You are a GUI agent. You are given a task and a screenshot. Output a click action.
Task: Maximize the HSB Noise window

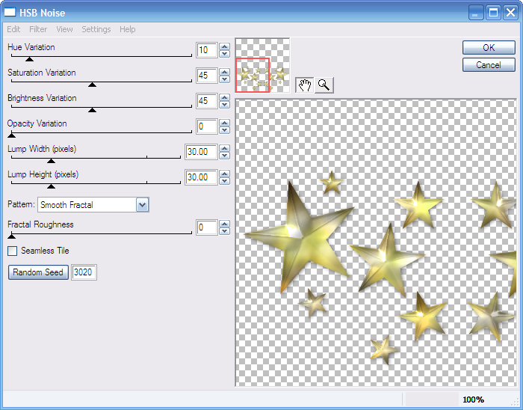493,13
